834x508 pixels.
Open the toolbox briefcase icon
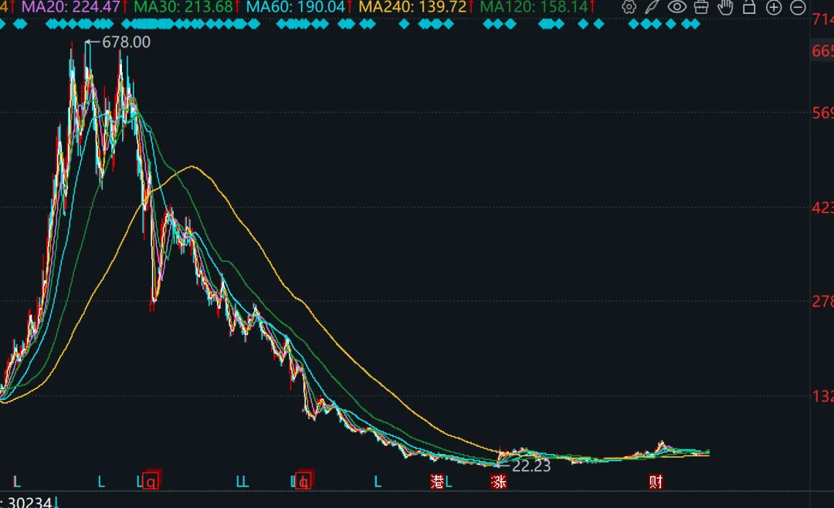(701, 8)
